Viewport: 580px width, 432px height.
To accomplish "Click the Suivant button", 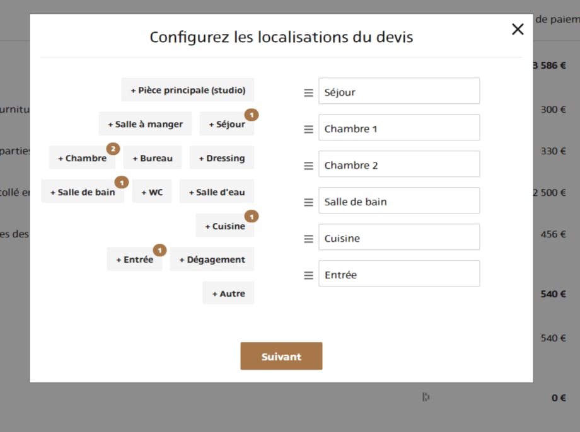I will [x=281, y=356].
